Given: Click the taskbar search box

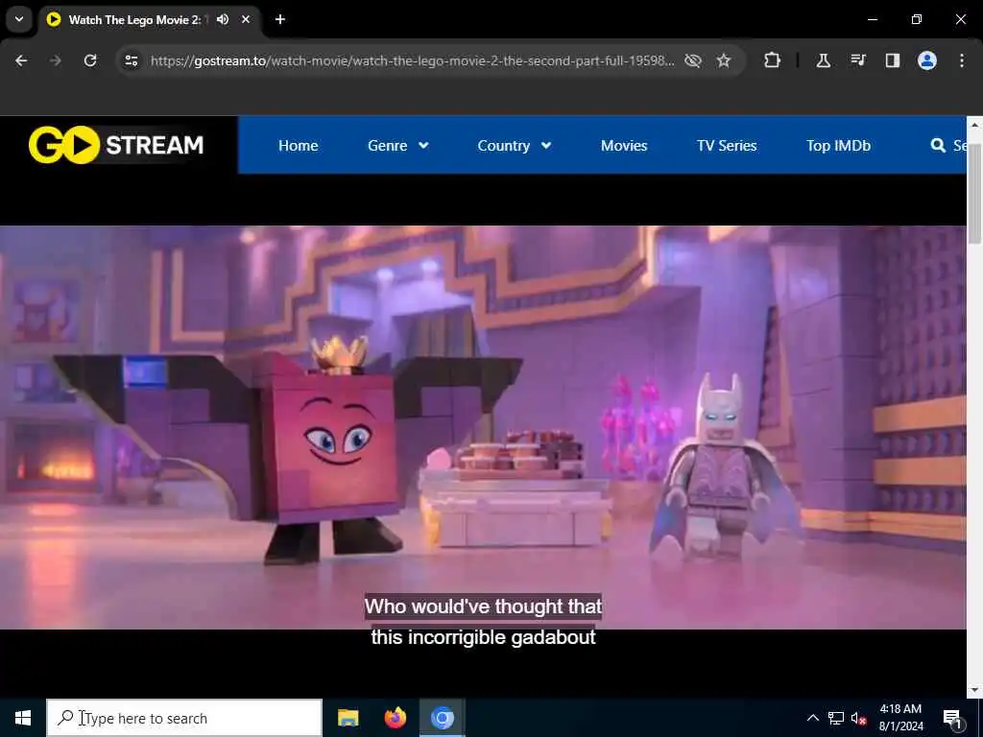Looking at the screenshot, I should tap(184, 718).
